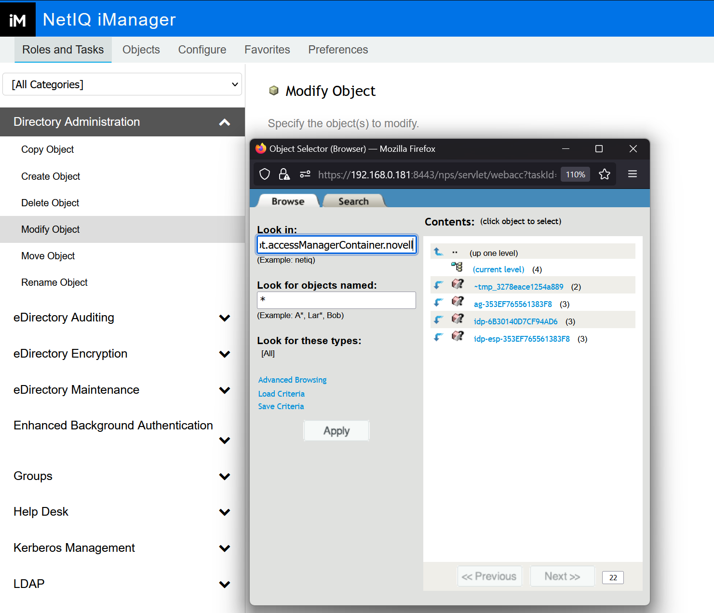Select Move Object in sidebar
The image size is (714, 613).
(48, 256)
